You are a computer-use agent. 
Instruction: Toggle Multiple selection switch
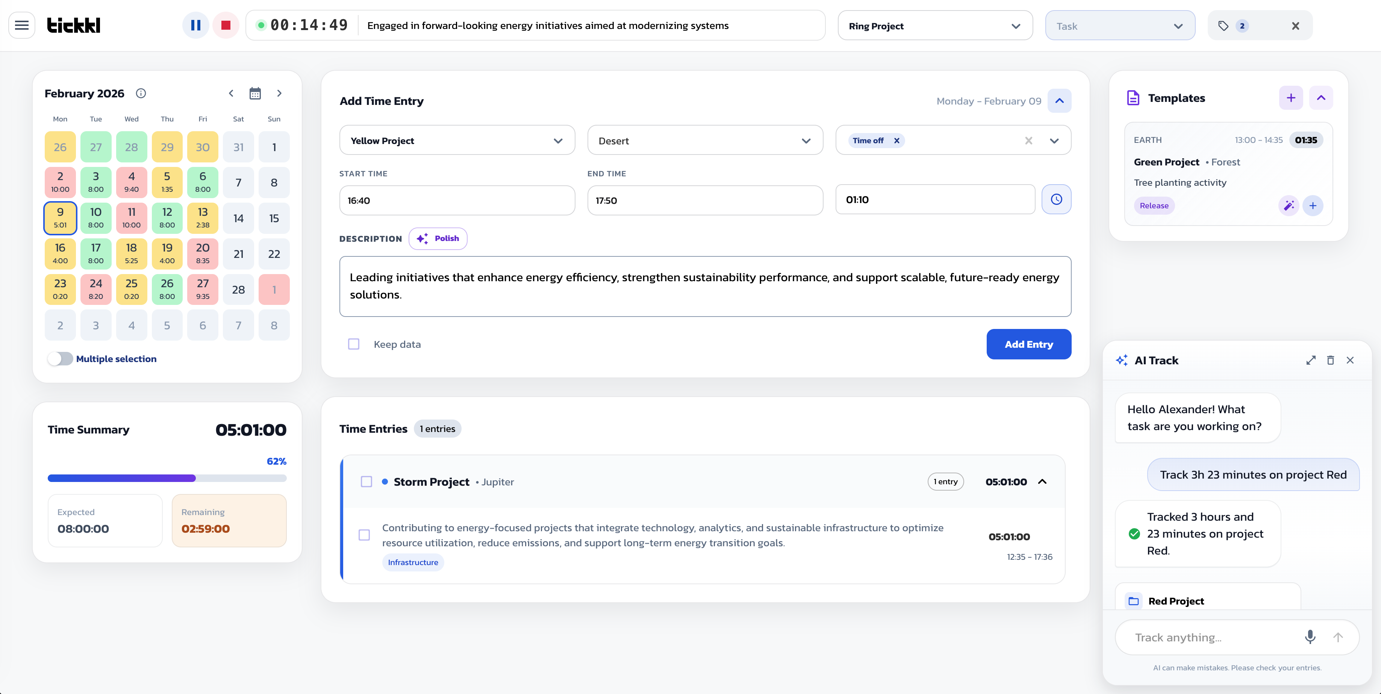pyautogui.click(x=60, y=359)
